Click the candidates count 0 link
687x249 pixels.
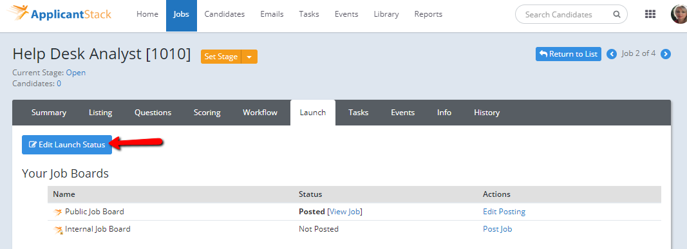coord(59,83)
